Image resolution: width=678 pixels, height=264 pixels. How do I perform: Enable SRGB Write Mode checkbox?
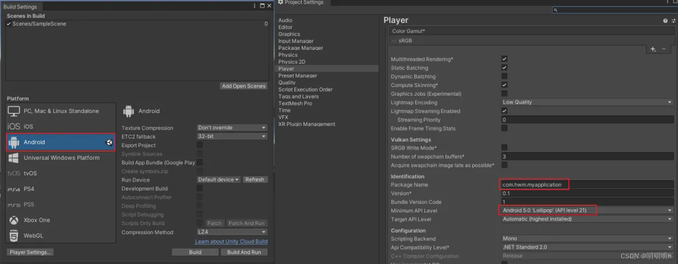(x=504, y=147)
